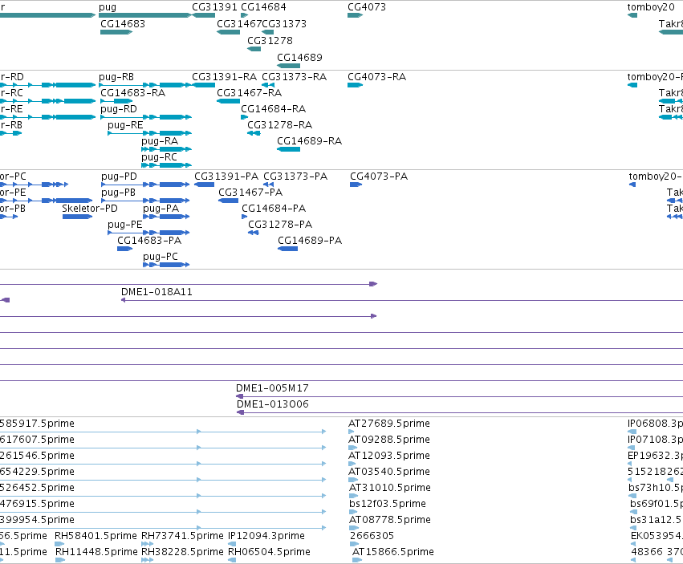Click the AT03540.5prime EST label
The width and height of the screenshot is (683, 564).
(x=389, y=472)
